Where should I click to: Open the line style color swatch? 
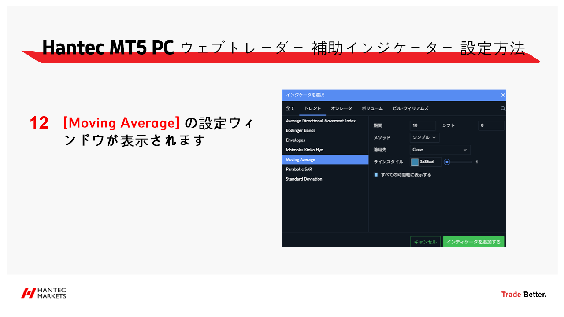pyautogui.click(x=415, y=162)
